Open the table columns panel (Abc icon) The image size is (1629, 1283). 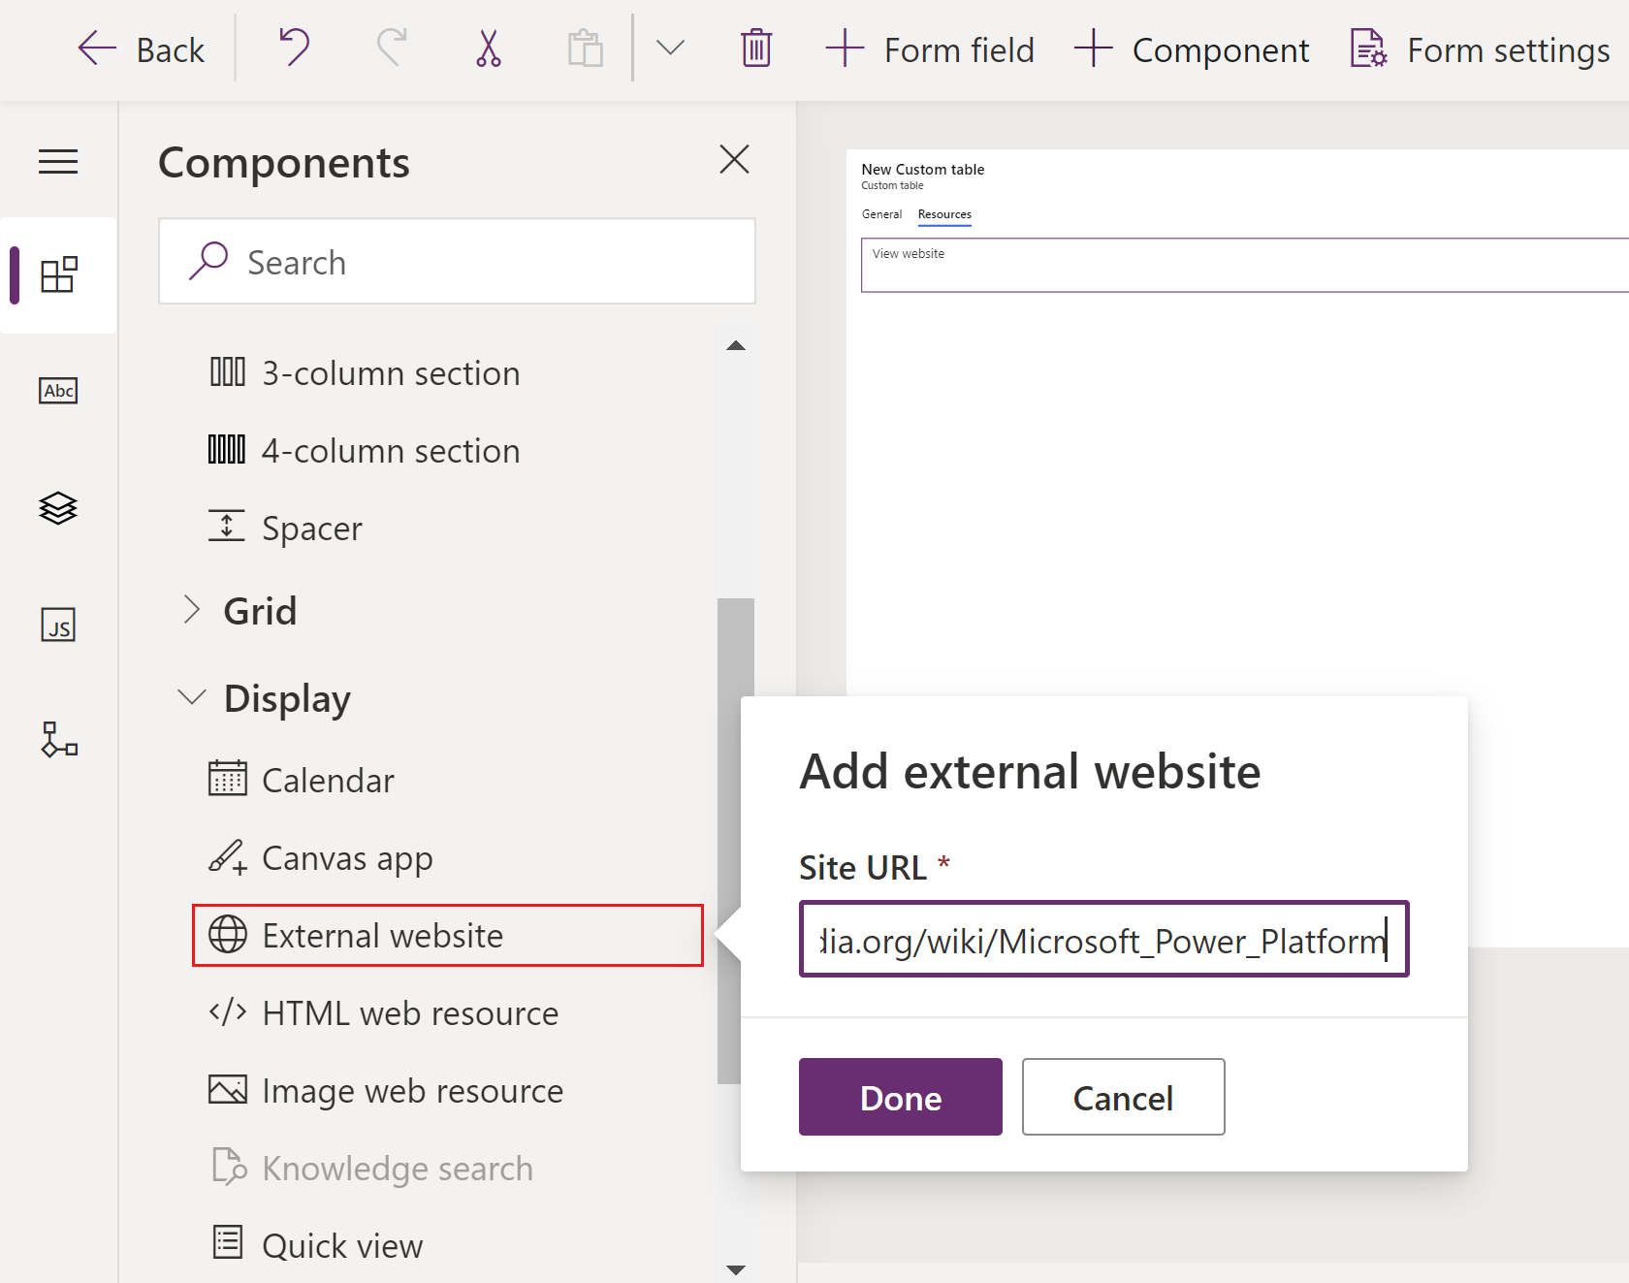(x=58, y=391)
